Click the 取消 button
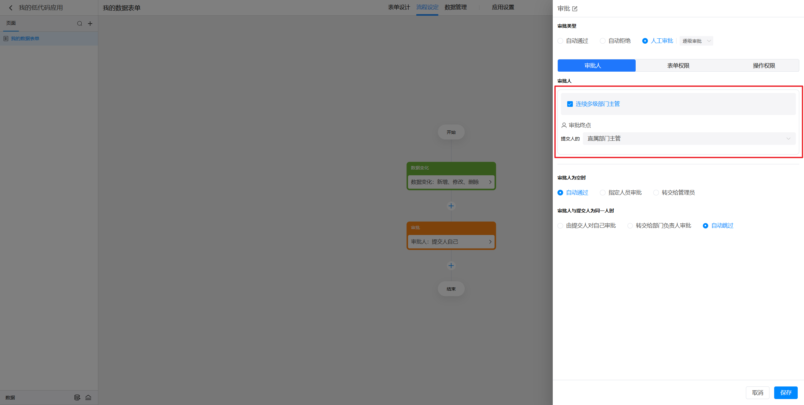 tap(757, 392)
